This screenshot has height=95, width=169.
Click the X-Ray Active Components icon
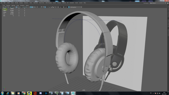[x=54, y=7]
